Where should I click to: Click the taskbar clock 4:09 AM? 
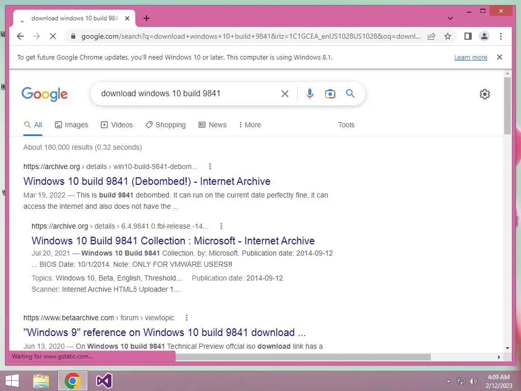click(499, 377)
